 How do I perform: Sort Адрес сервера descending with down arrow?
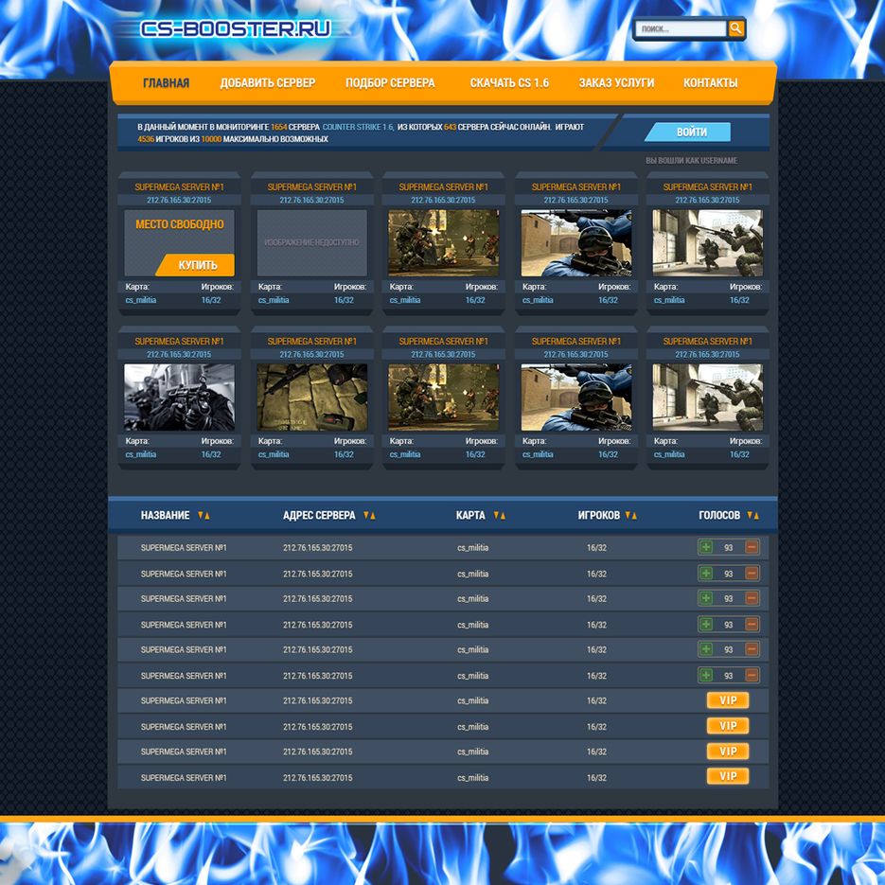[365, 515]
